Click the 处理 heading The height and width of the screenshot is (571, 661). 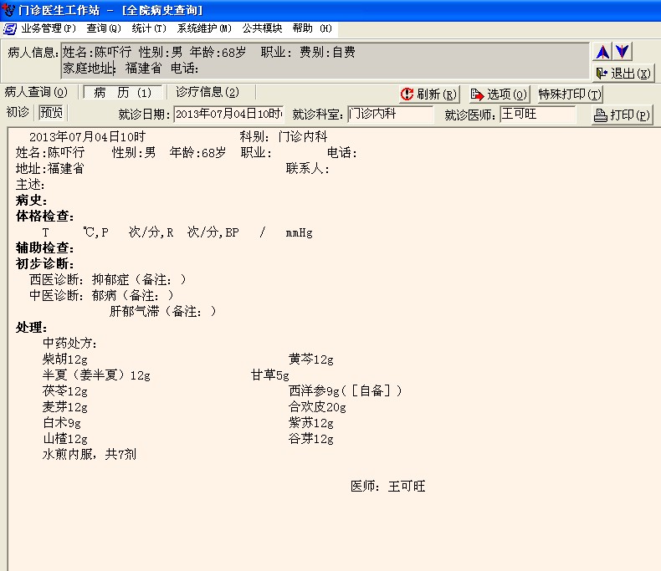[x=31, y=327]
